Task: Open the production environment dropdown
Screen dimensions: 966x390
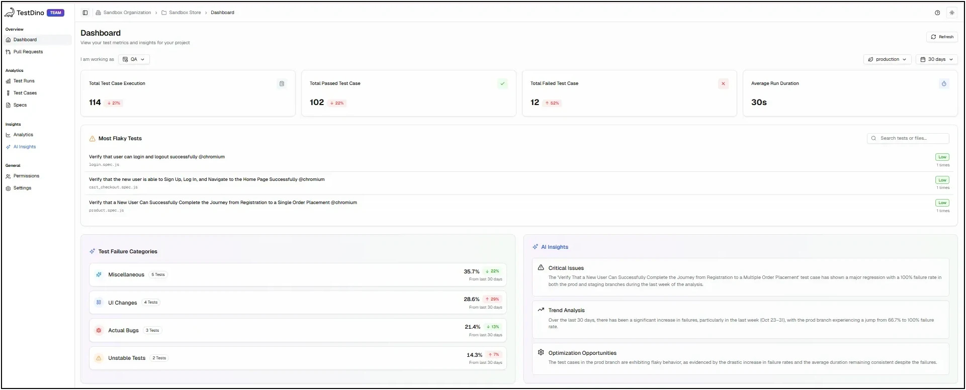Action: pos(888,59)
